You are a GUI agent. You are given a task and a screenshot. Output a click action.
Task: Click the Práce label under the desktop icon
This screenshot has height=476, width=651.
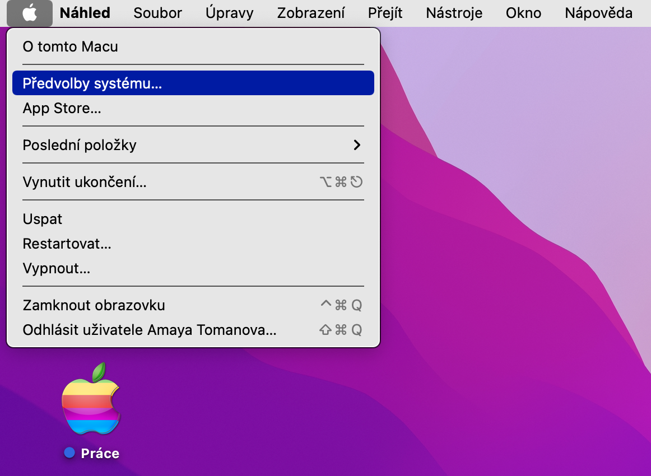pos(100,453)
